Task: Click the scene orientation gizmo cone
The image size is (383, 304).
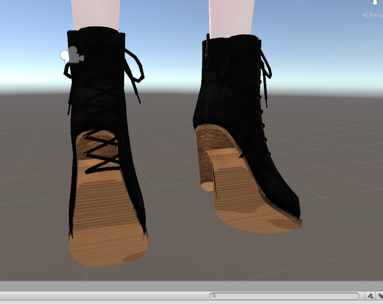Action: [374, 2]
